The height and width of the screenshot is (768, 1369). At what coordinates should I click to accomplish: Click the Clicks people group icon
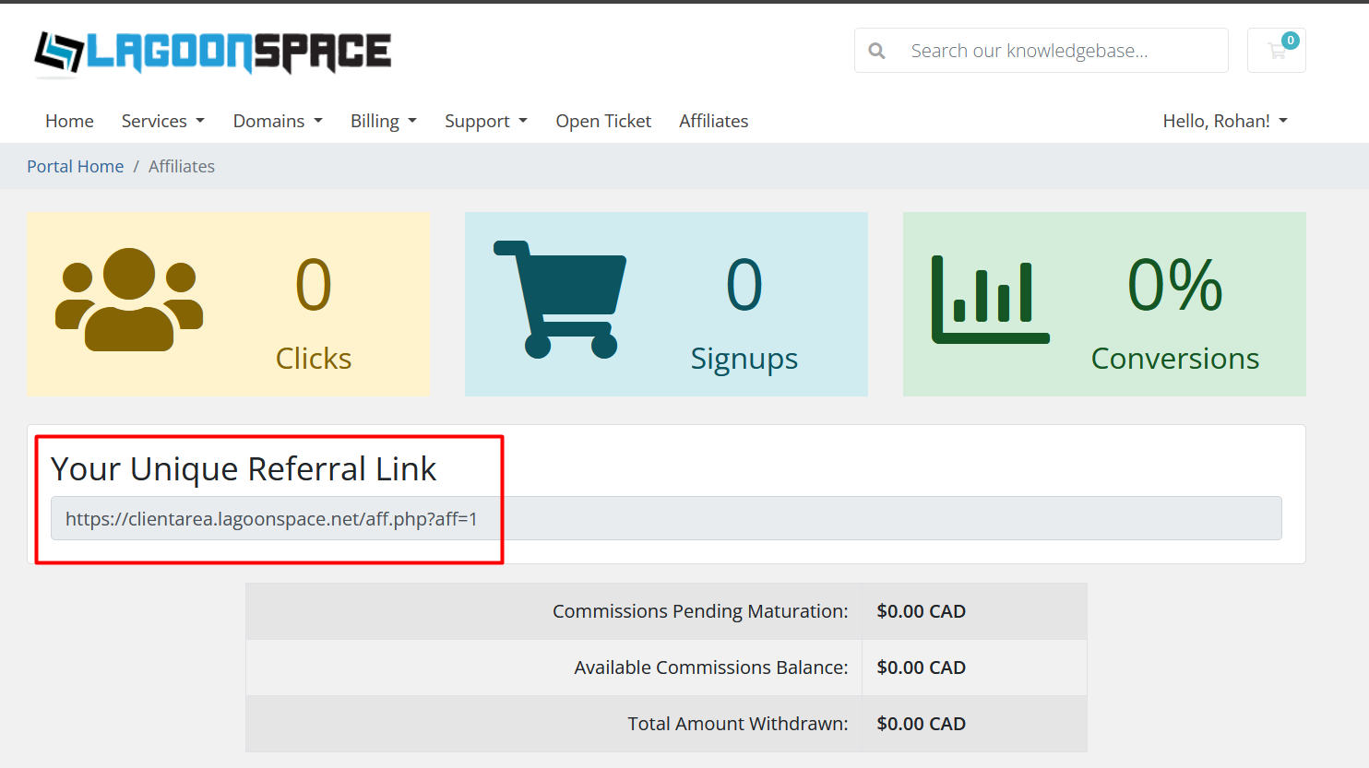click(129, 300)
